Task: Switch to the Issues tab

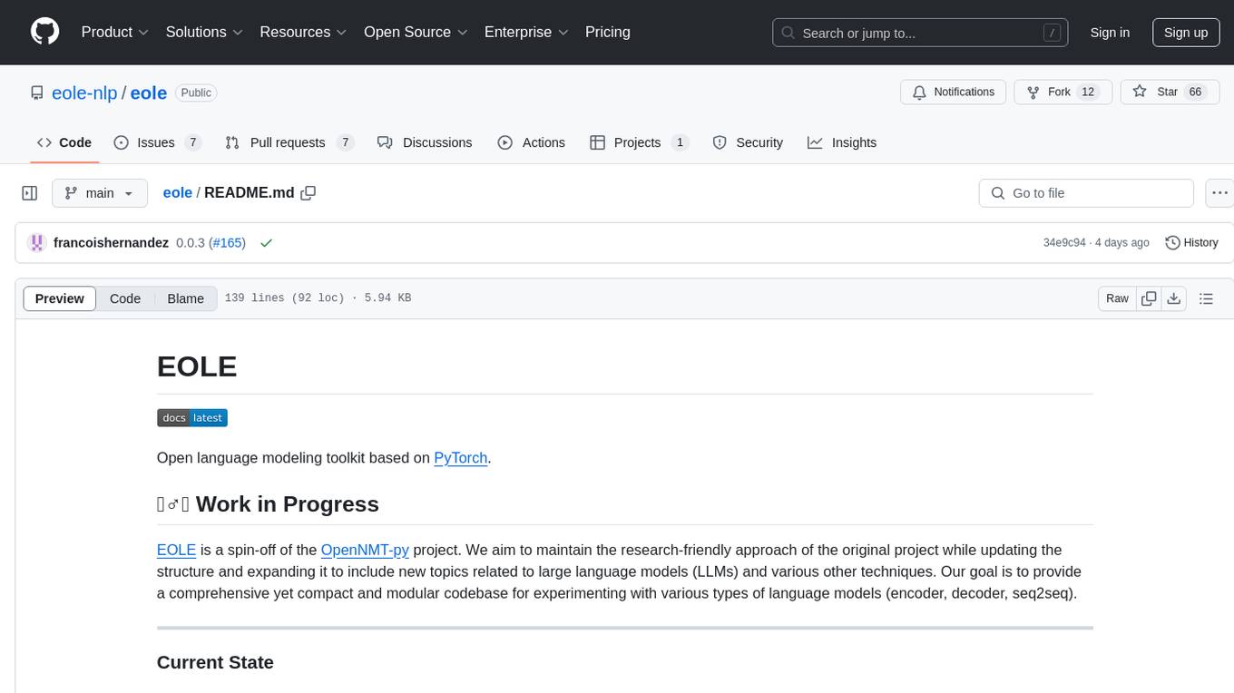Action: point(157,142)
